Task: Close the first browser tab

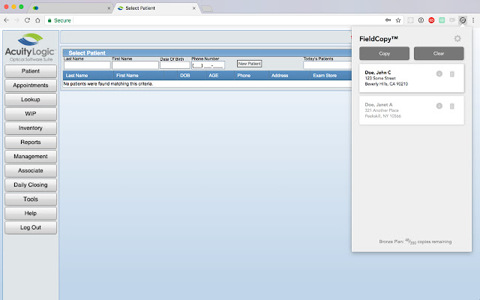Action: (109, 8)
